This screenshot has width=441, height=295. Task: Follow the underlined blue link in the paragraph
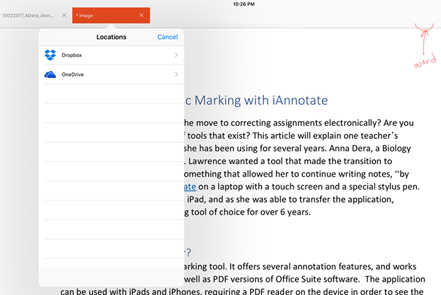pos(190,187)
